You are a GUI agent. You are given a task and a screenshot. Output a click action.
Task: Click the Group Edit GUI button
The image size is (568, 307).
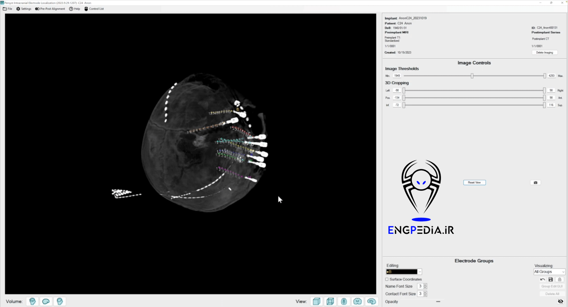pos(552,286)
